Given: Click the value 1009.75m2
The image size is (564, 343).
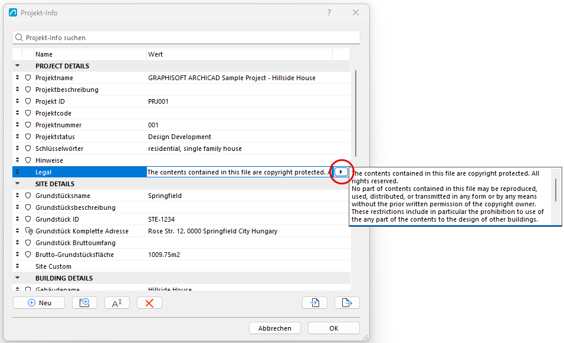Looking at the screenshot, I should [164, 255].
